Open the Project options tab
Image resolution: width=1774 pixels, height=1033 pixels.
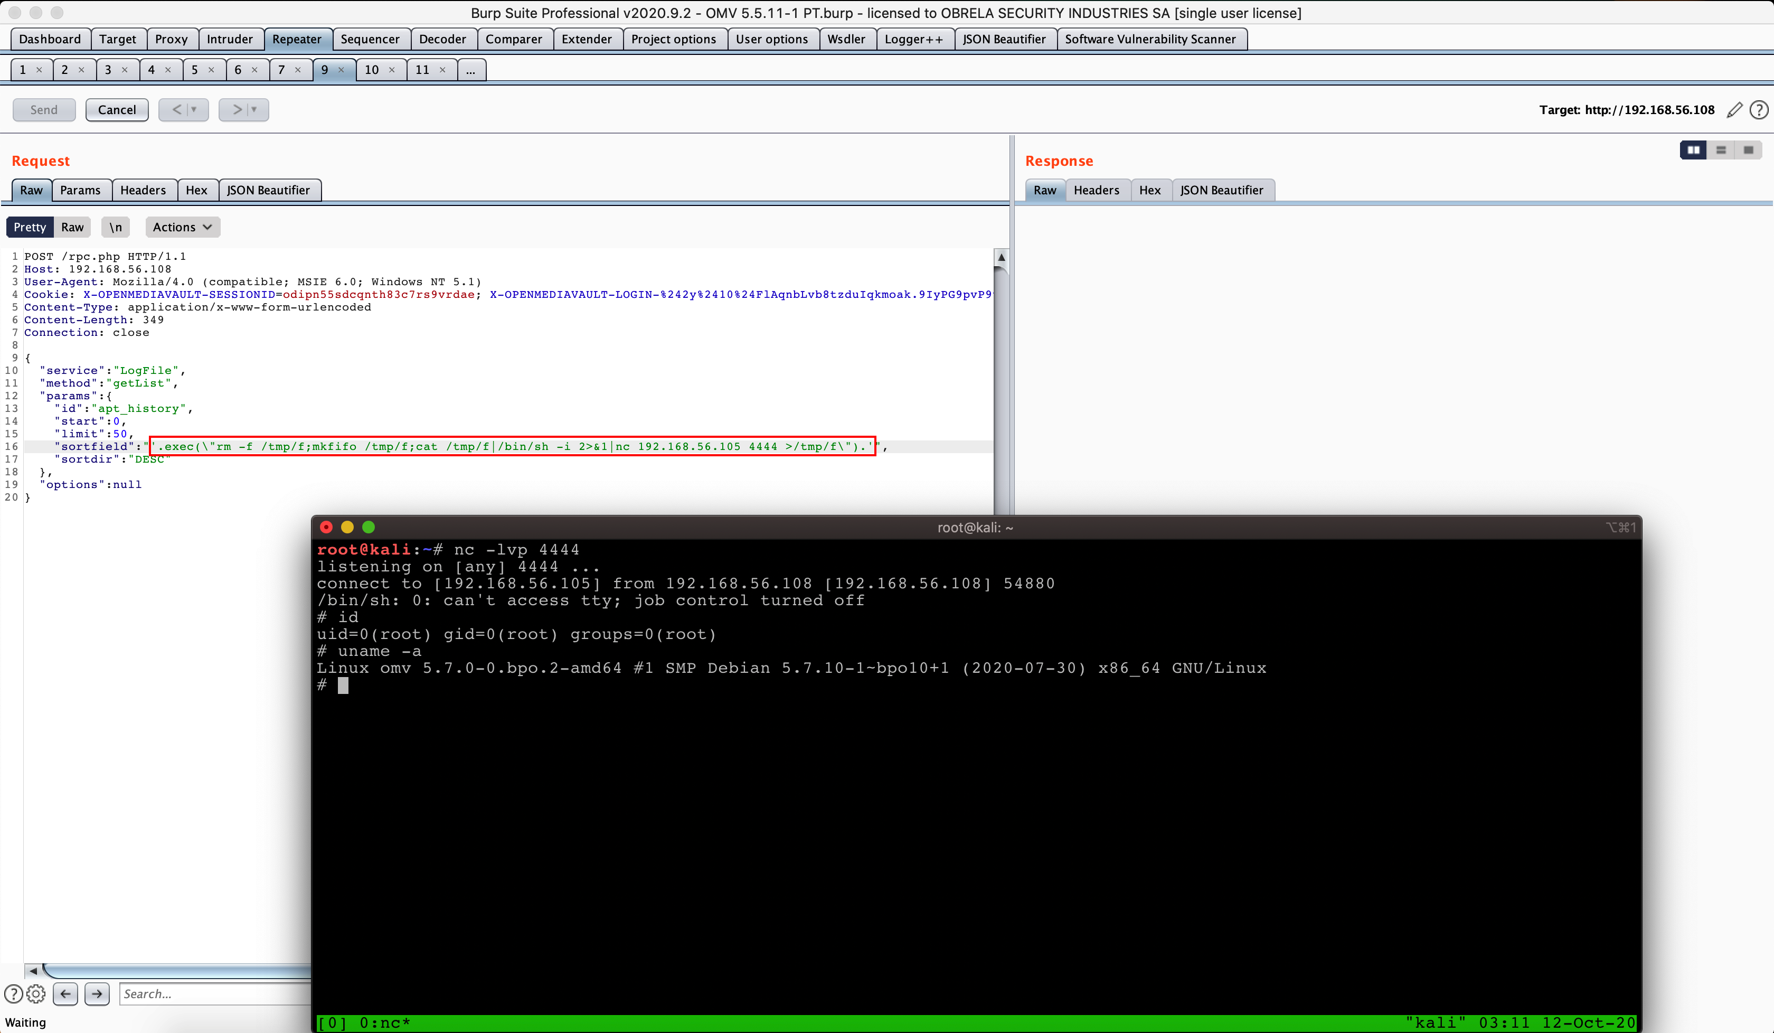coord(674,40)
